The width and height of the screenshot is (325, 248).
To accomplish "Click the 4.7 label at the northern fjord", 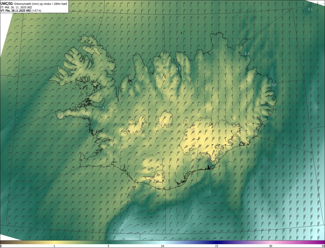I will coord(178,69).
